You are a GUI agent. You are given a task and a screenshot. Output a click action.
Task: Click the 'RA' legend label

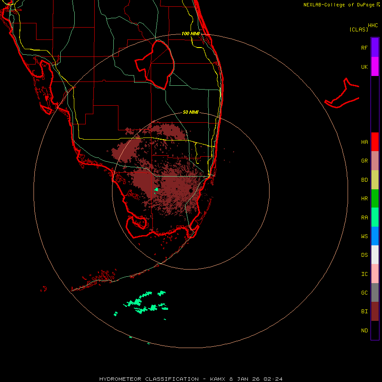pyautogui.click(x=364, y=218)
